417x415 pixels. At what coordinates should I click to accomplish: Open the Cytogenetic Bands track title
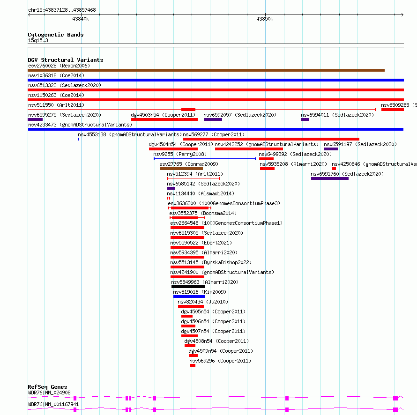(x=56, y=35)
